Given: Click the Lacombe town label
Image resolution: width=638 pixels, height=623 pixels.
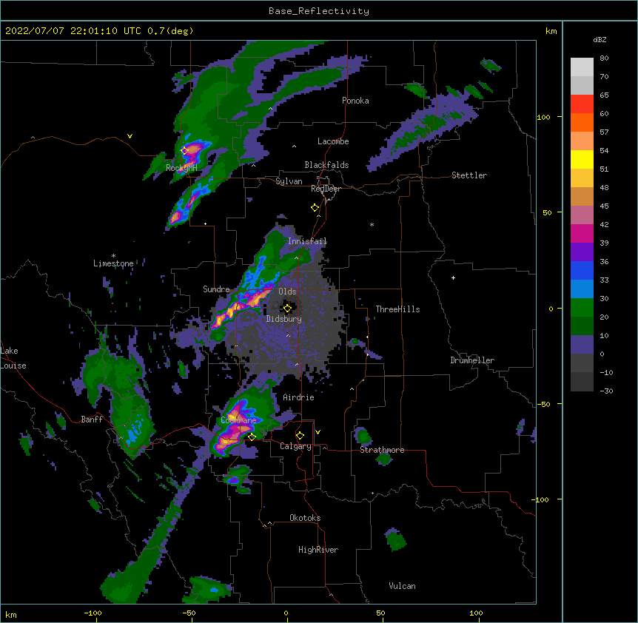Looking at the screenshot, I should coord(333,141).
